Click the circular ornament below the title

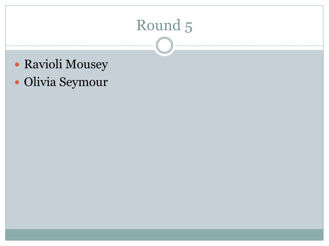pos(164,45)
